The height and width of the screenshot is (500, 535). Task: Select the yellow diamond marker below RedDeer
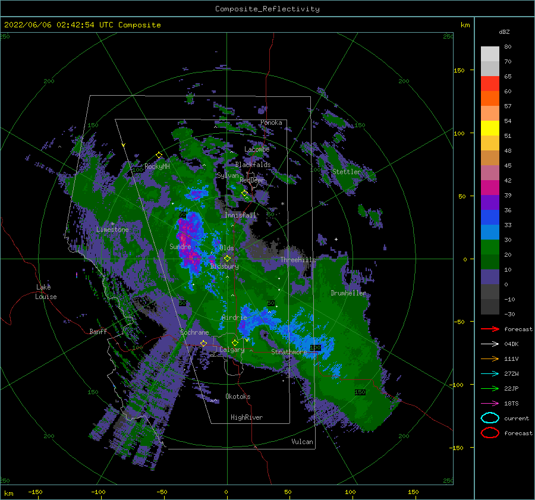click(245, 193)
